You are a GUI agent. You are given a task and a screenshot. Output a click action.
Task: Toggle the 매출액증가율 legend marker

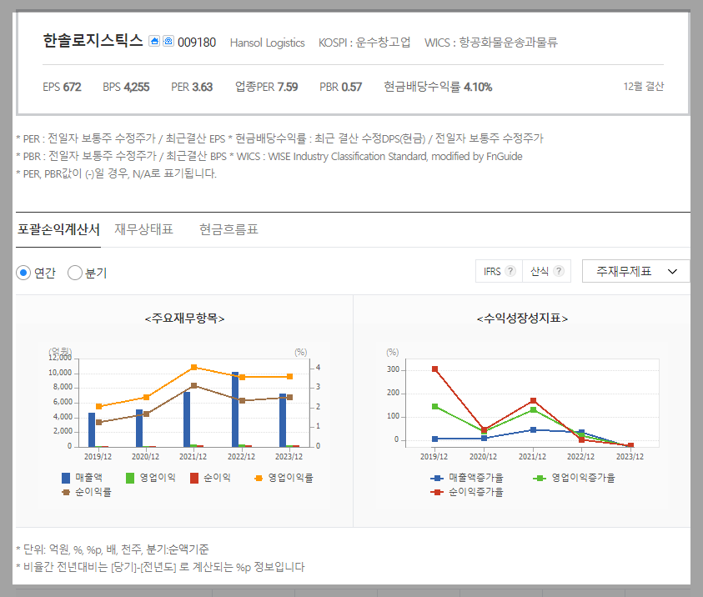point(437,479)
